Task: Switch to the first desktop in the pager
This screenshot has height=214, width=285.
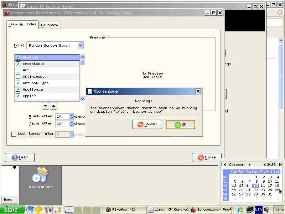Action: 69,210
